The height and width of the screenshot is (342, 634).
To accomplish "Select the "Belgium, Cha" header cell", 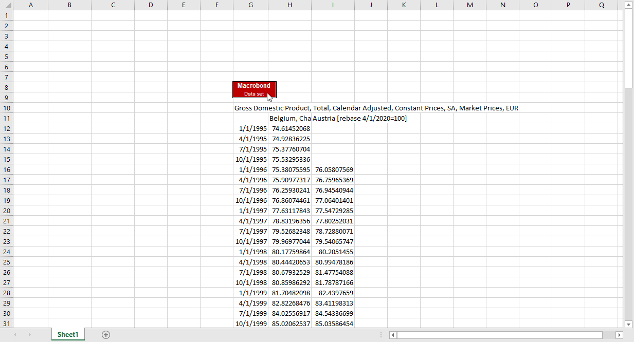I will click(289, 118).
